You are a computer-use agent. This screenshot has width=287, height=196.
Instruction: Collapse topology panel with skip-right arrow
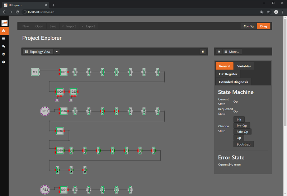[x=203, y=52]
